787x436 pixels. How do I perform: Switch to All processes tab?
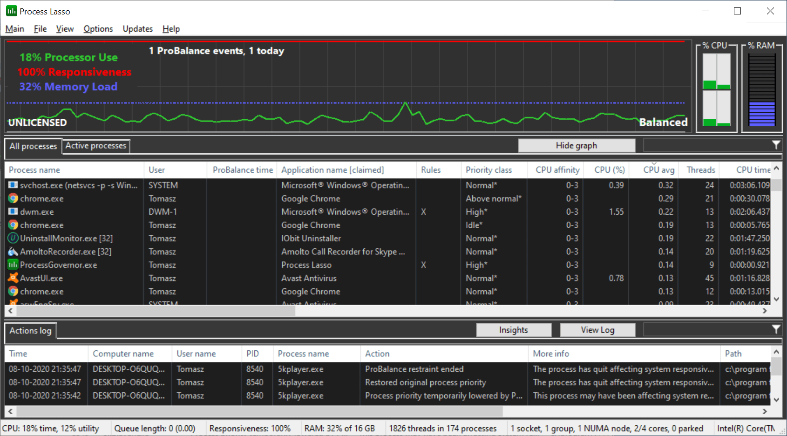click(x=33, y=146)
